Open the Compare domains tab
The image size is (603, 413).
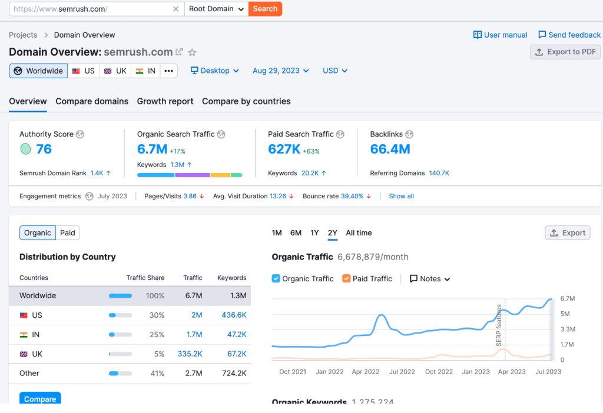92,101
